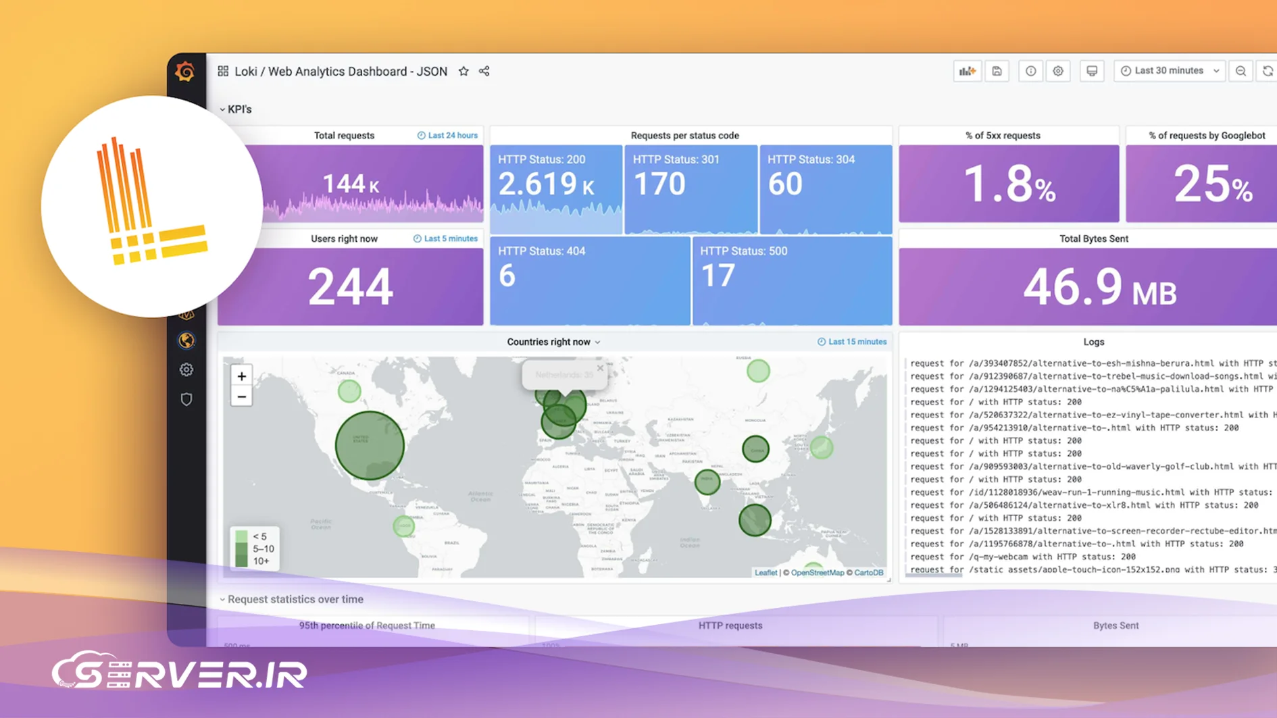Open dashboard insights info icon
Image resolution: width=1277 pixels, height=718 pixels.
(1030, 71)
